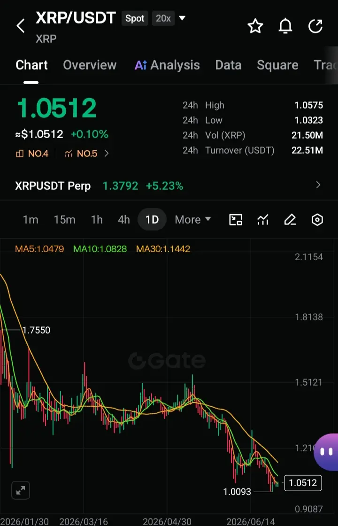Open the Square tab
338x526 pixels.
click(x=277, y=65)
